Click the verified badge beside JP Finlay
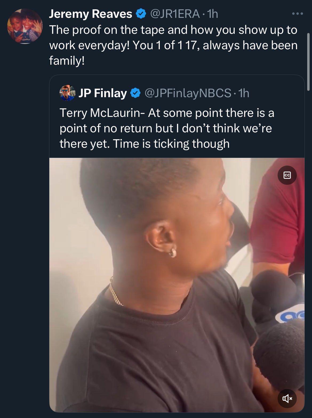The height and width of the screenshot is (418, 312). tap(135, 93)
